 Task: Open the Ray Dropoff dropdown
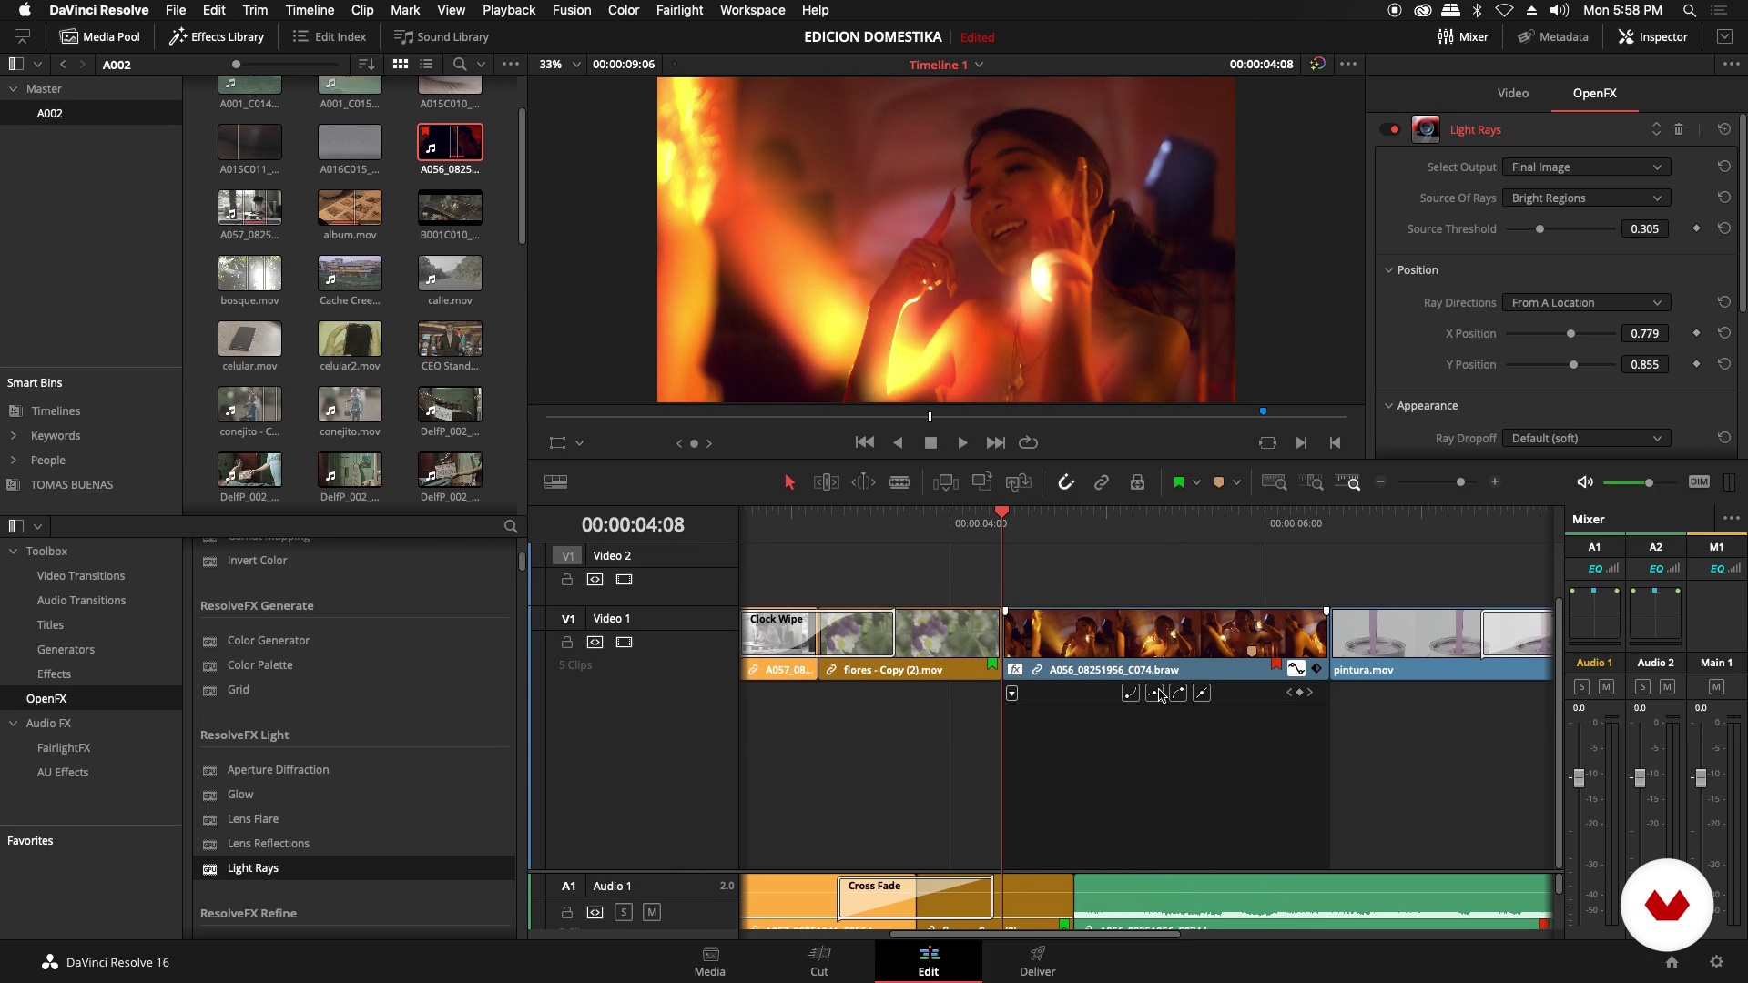tap(1586, 439)
